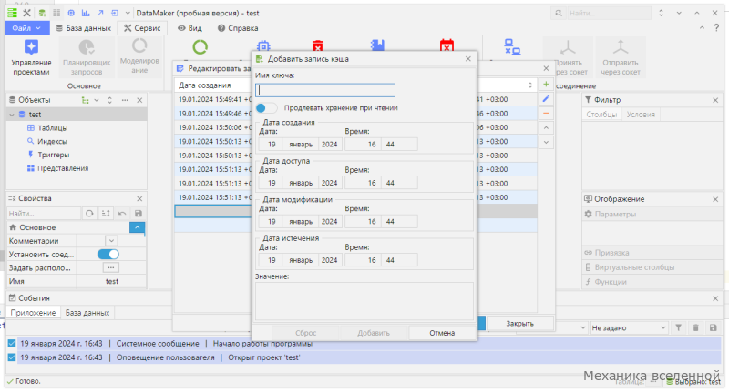Screen dimensions: 729x392
Task: Focus the Имя ключа input field
Action: coord(325,90)
